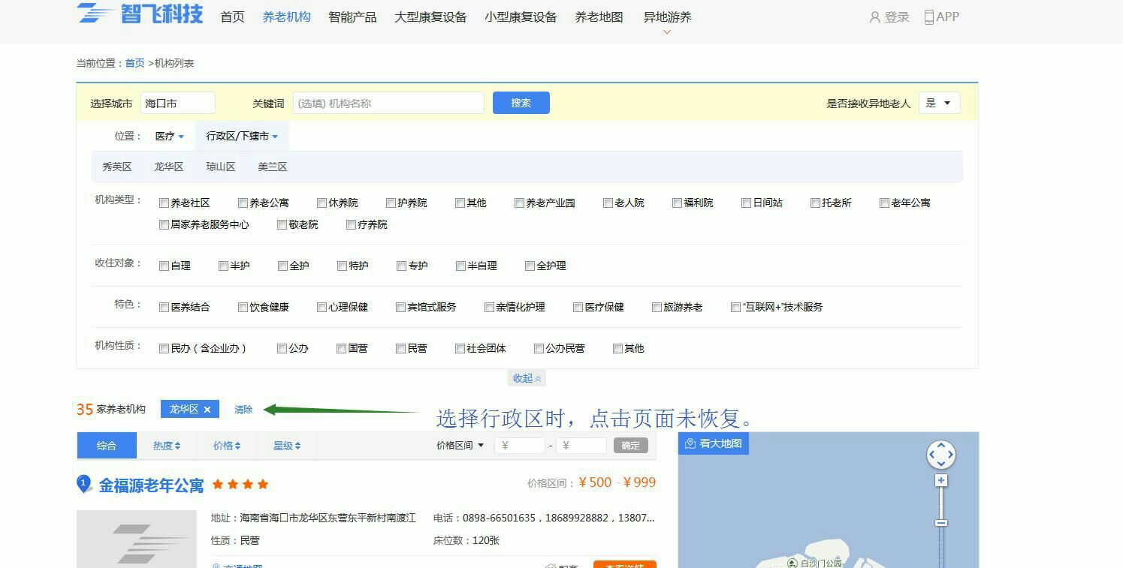Remove the 龙华区 filter tag with X
The width and height of the screenshot is (1123, 568).
pos(207,410)
